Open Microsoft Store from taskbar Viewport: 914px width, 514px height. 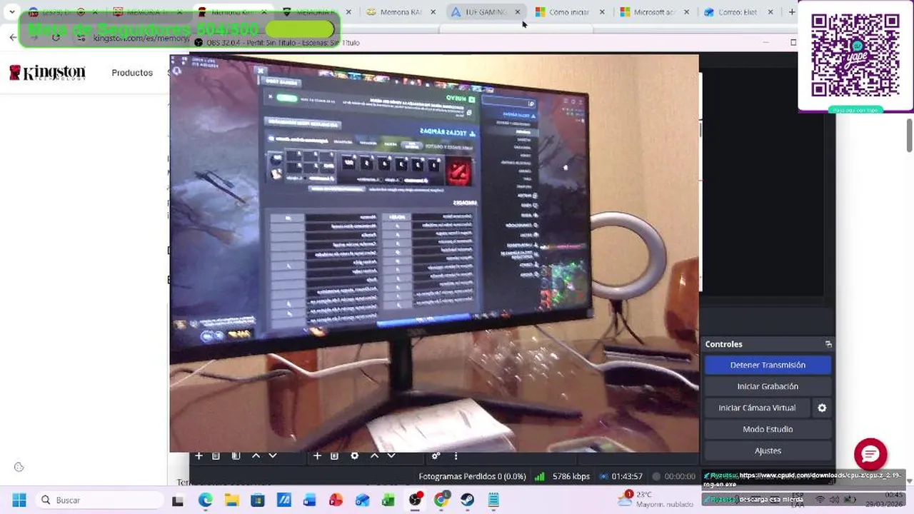pyautogui.click(x=258, y=500)
